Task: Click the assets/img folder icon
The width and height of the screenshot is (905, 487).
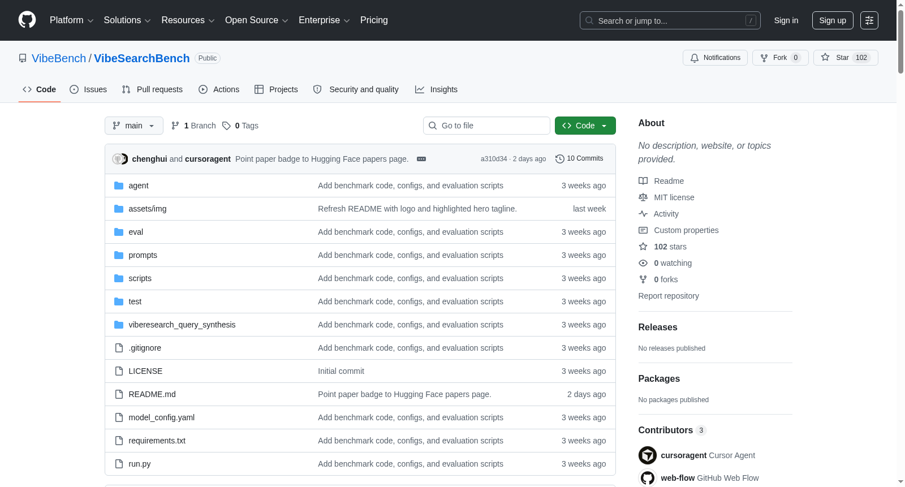Action: pos(119,209)
